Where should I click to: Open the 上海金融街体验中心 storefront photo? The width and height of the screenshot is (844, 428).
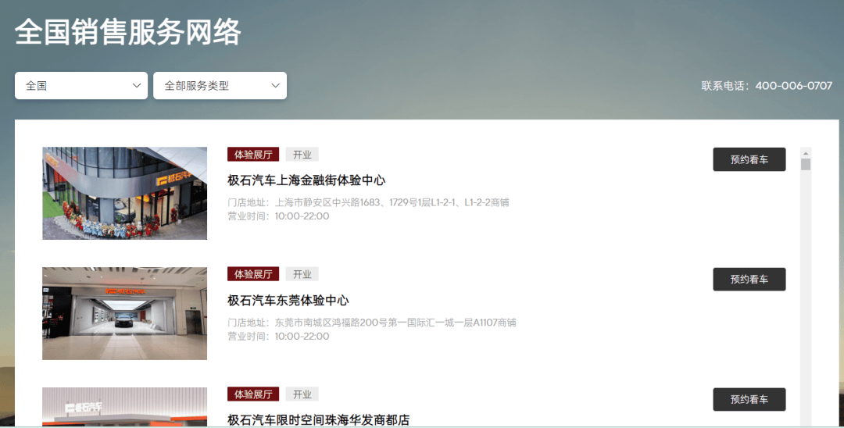click(x=125, y=194)
